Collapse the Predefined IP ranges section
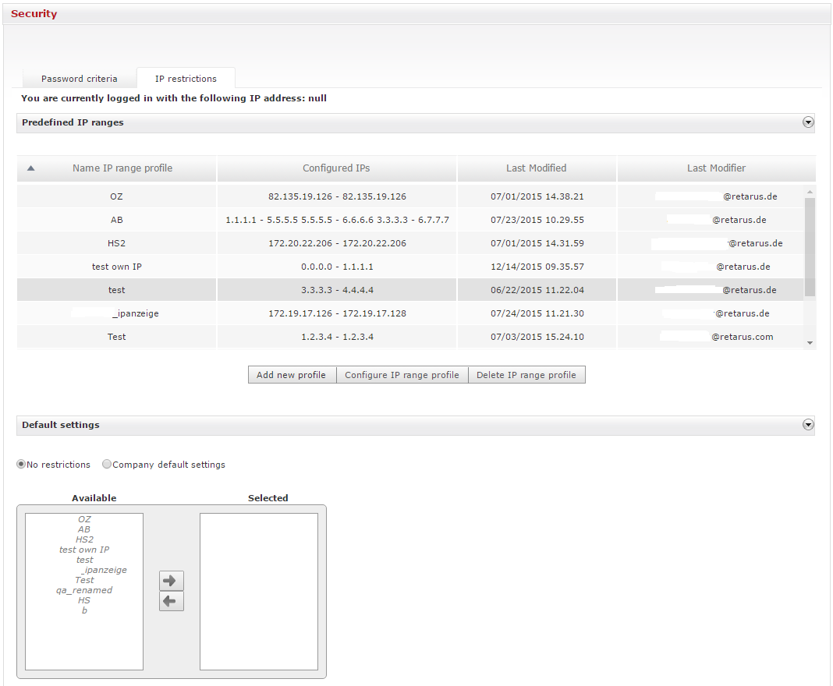The image size is (833, 686). pos(808,122)
